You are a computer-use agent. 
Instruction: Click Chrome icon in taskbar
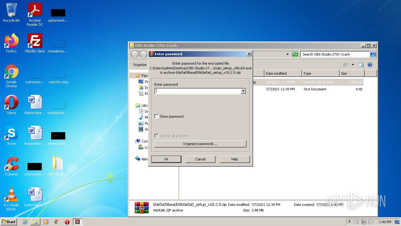[57, 222]
